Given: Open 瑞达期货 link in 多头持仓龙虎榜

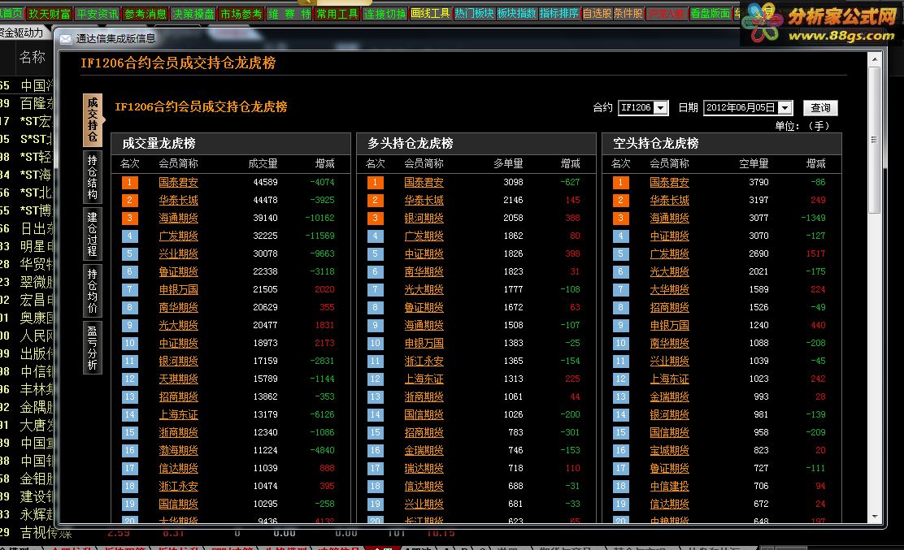Looking at the screenshot, I should 424,468.
